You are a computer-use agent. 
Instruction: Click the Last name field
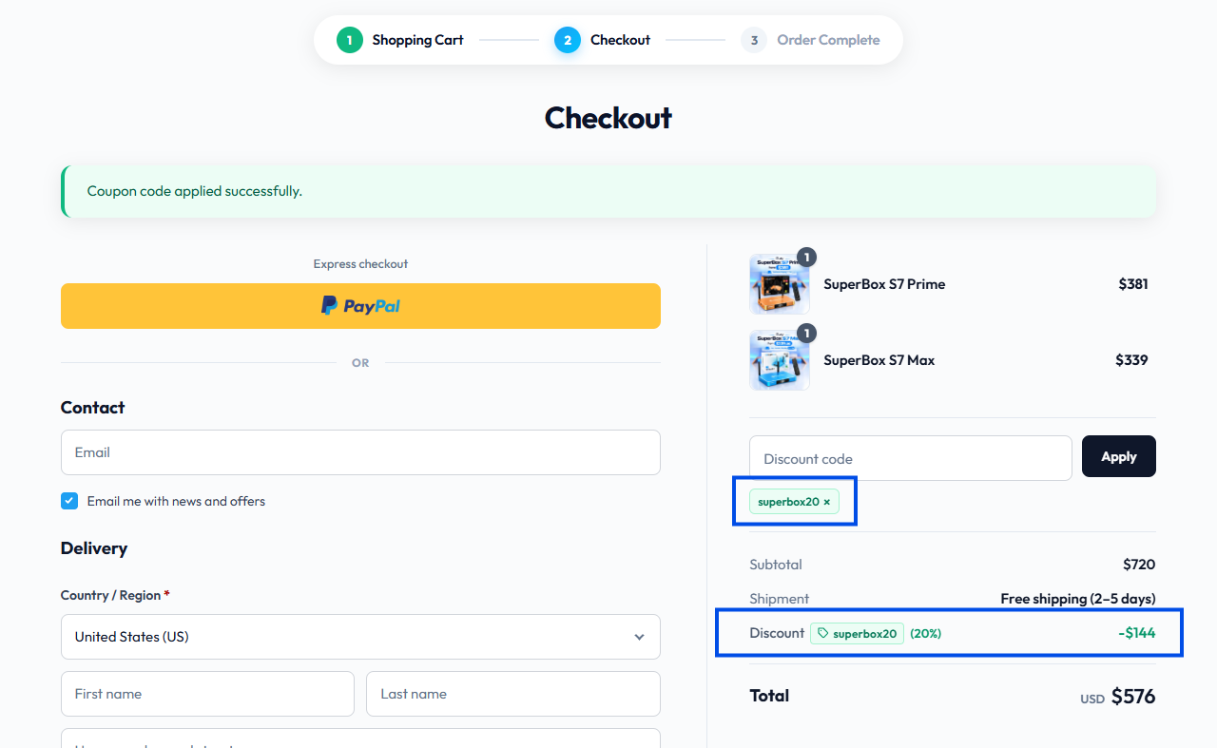(x=513, y=694)
